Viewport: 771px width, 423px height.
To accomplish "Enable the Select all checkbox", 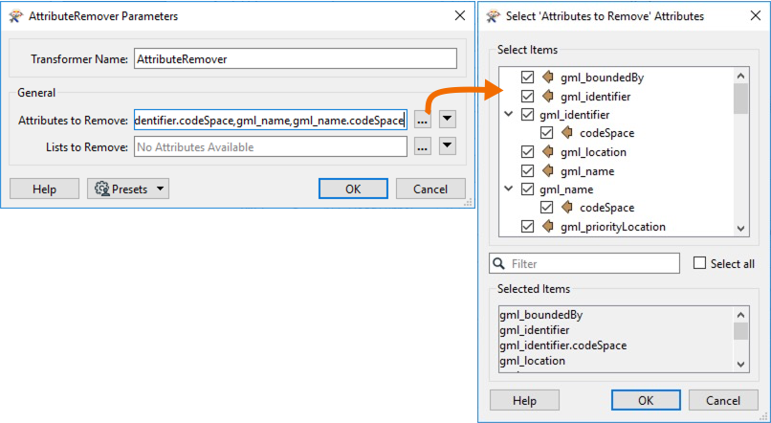I will coord(699,263).
